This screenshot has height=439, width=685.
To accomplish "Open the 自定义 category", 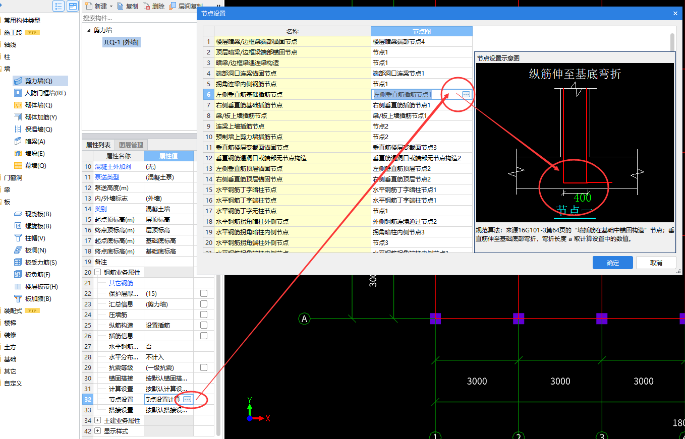I will (13, 383).
